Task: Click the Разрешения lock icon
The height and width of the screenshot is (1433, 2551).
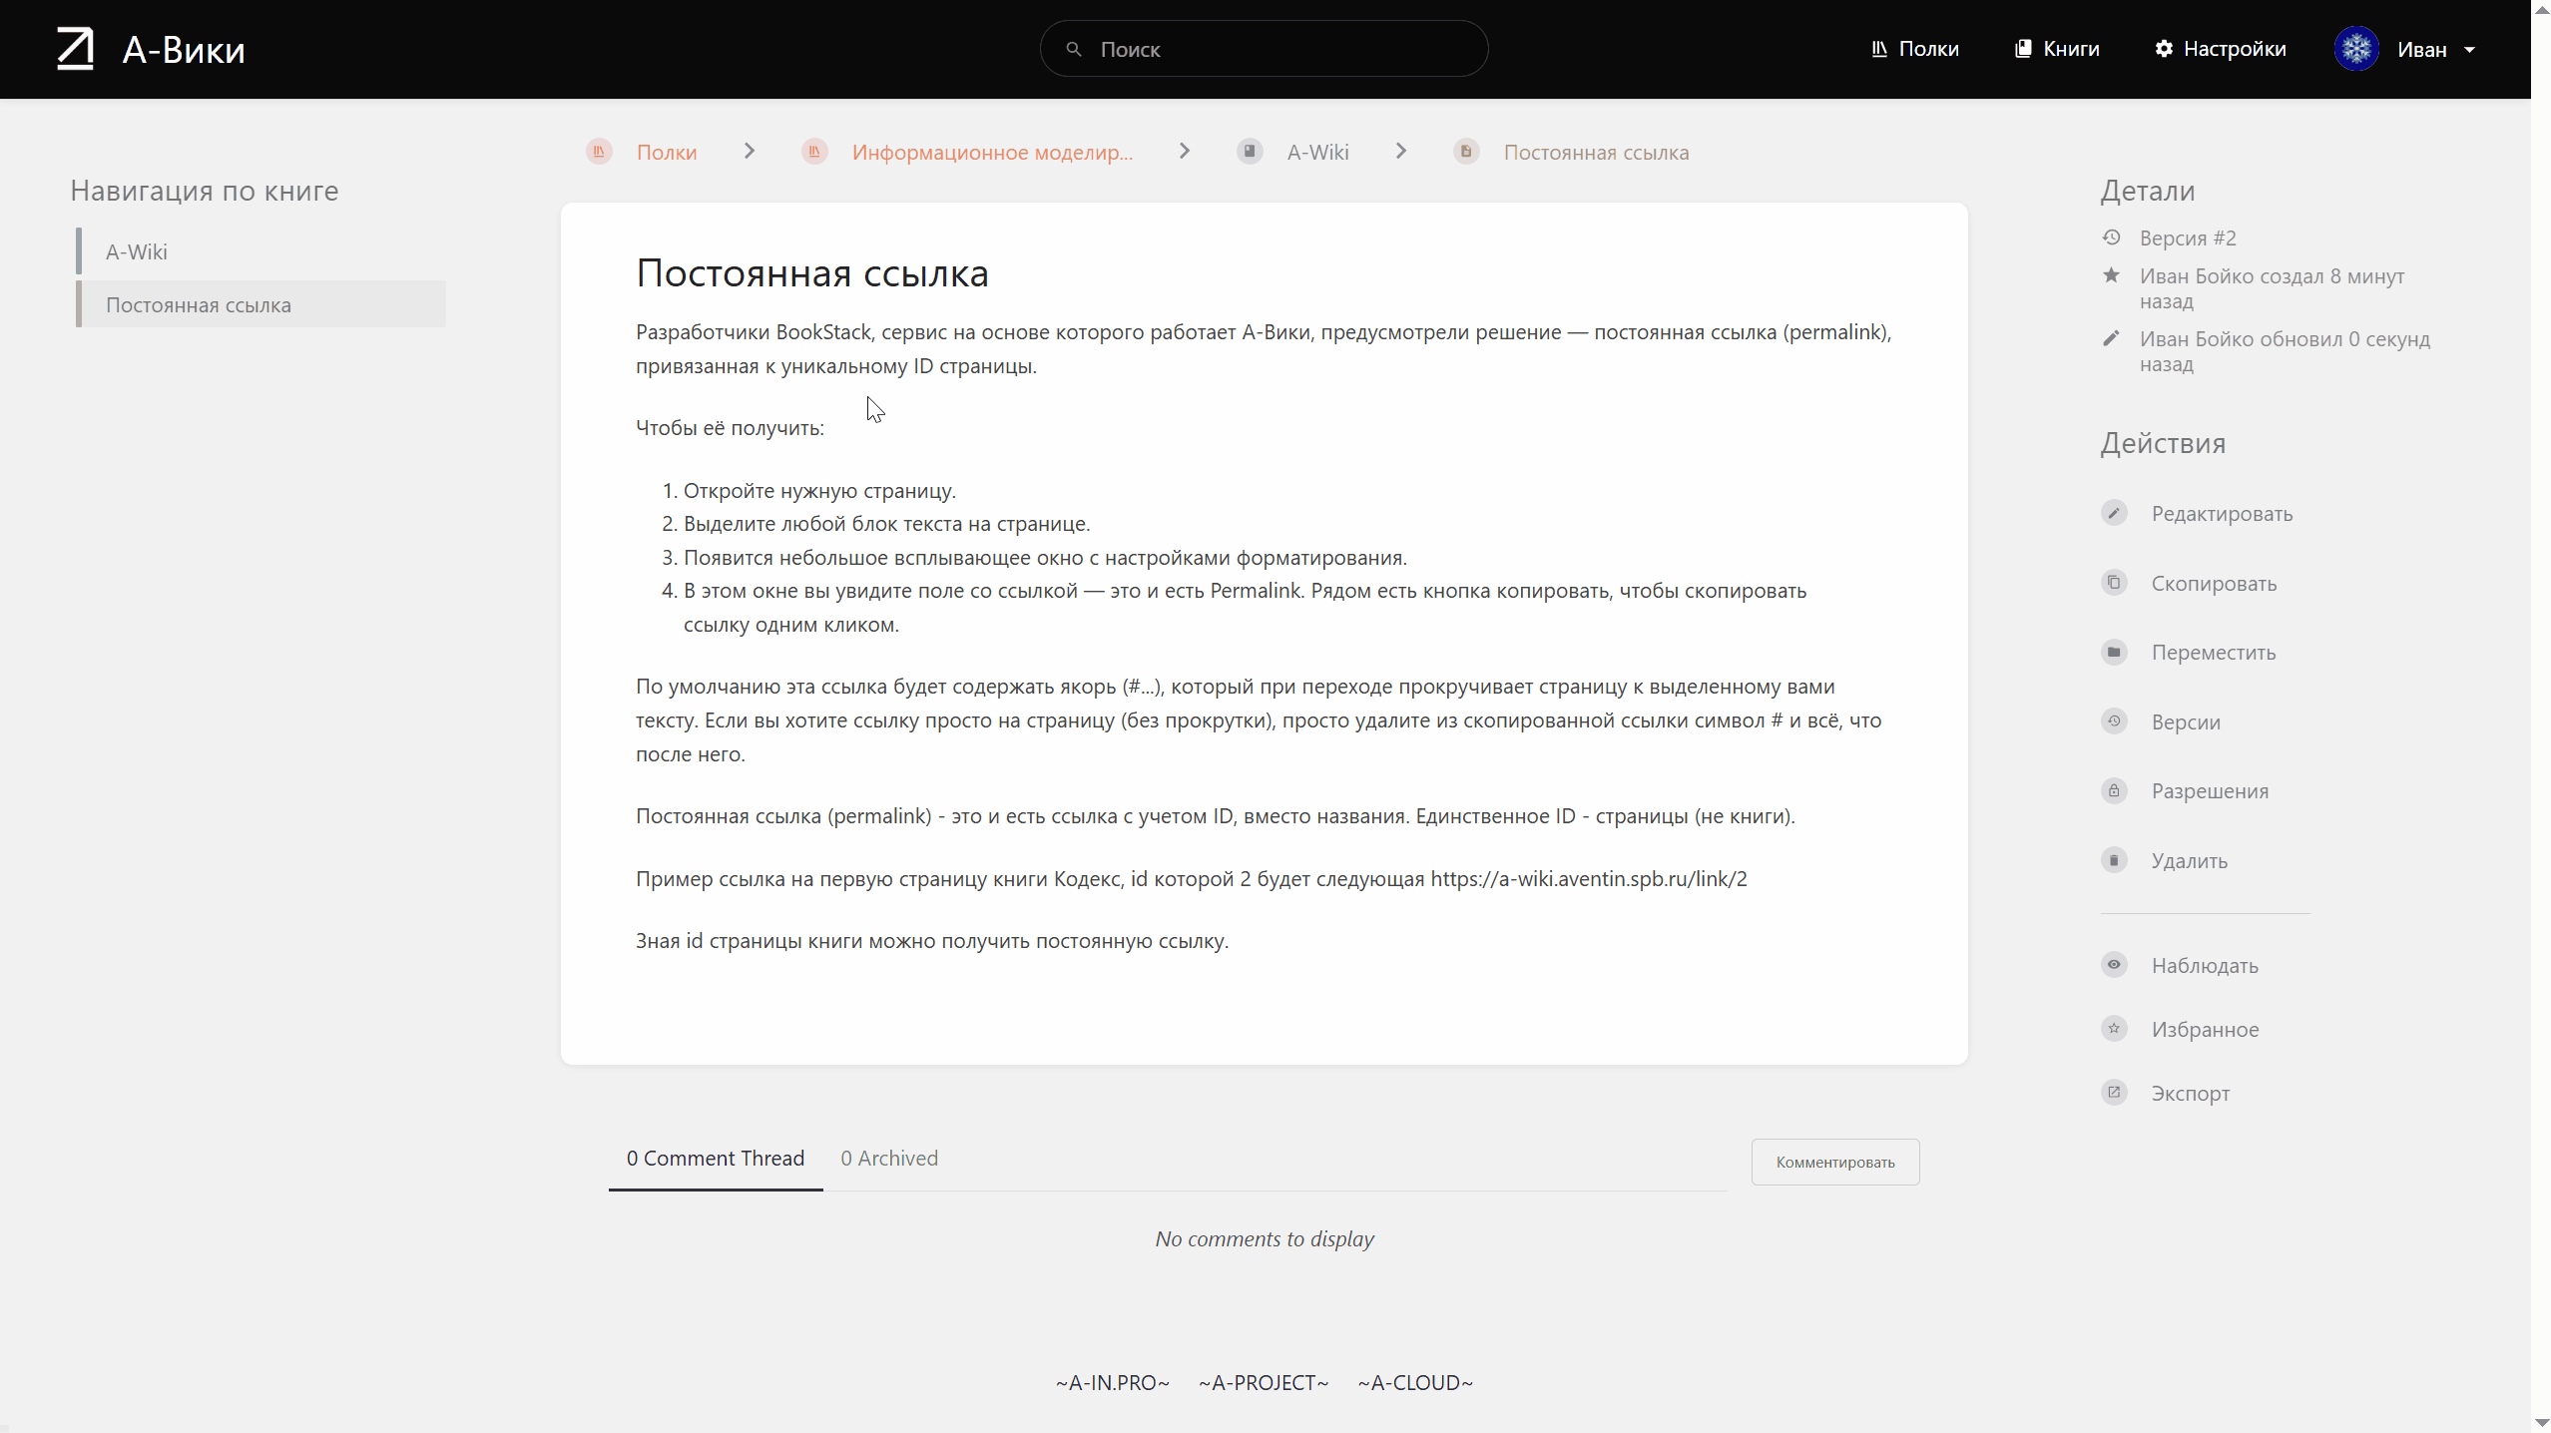Action: coord(2114,790)
